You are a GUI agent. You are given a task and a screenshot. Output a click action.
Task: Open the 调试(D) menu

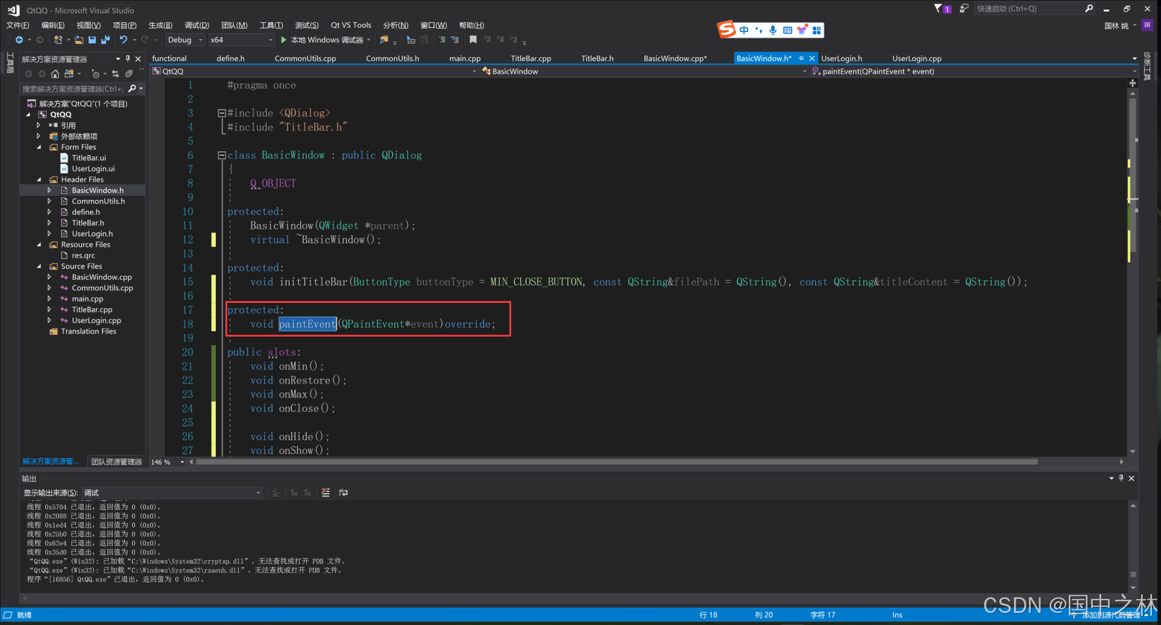pyautogui.click(x=197, y=25)
